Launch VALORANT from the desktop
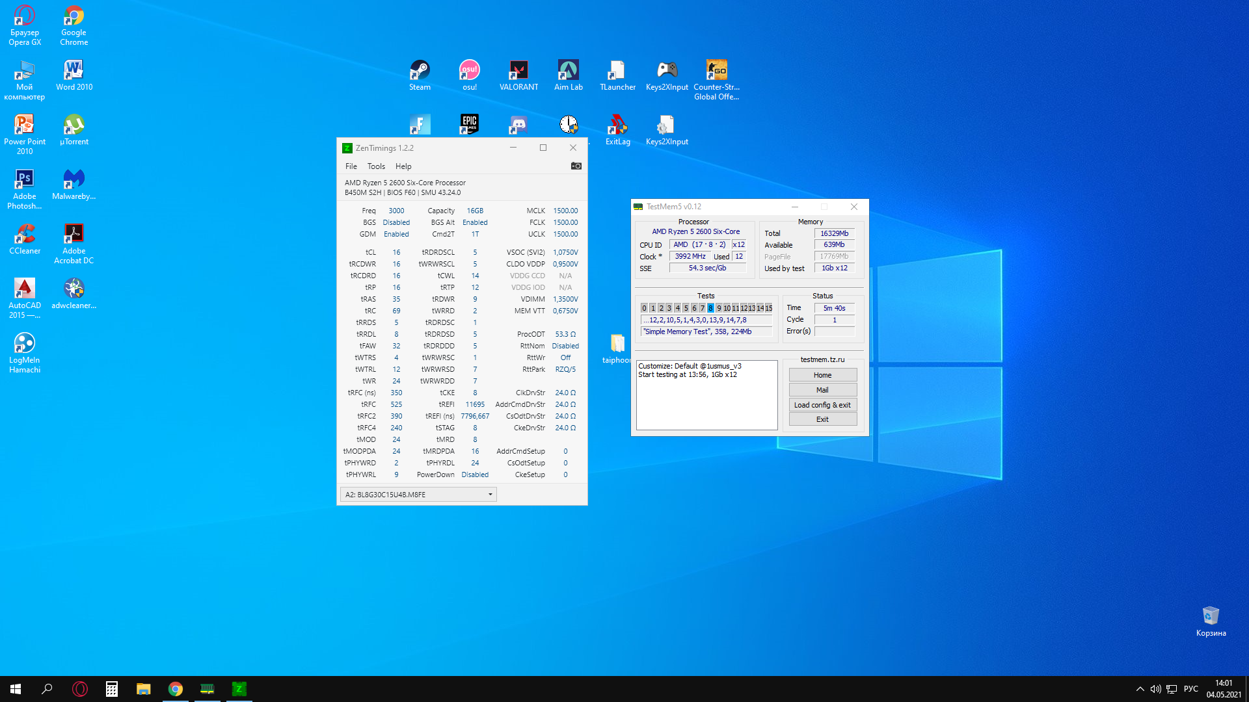Screen dimensions: 1249x702 [518, 70]
